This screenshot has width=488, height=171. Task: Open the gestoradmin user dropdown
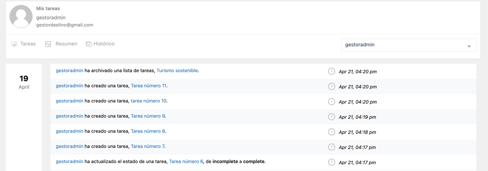[408, 45]
